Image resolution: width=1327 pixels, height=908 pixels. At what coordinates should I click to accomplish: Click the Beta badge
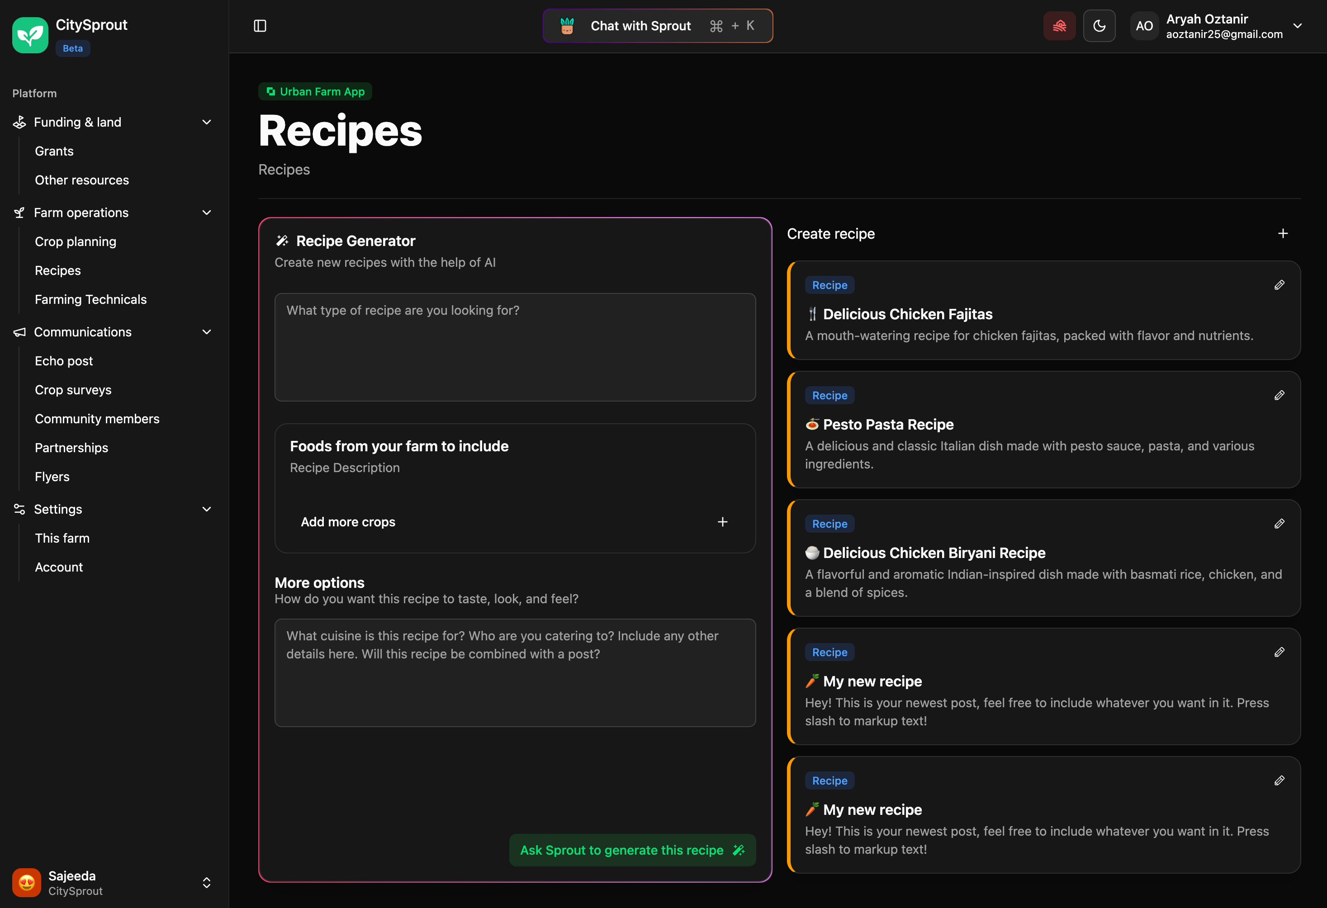(73, 48)
